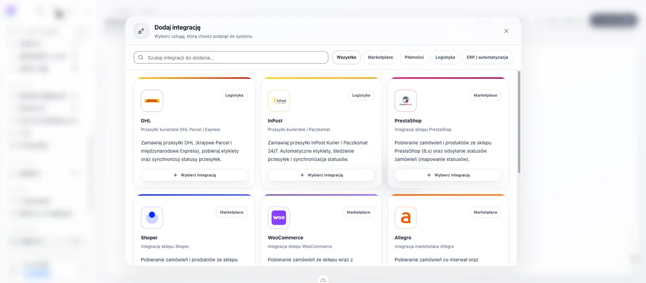Screen dimensions: 646x283
Task: Choose Wybierz integrację on PrestaShop card
Action: (x=448, y=175)
